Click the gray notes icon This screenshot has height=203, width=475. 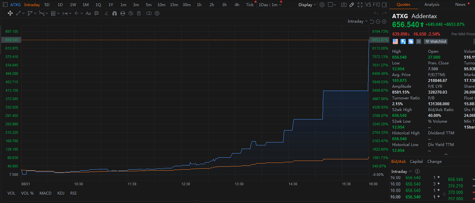point(419,41)
